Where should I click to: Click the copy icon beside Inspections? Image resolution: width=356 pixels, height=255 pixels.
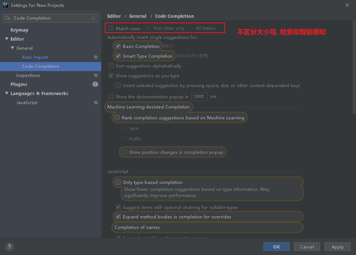[96, 75]
